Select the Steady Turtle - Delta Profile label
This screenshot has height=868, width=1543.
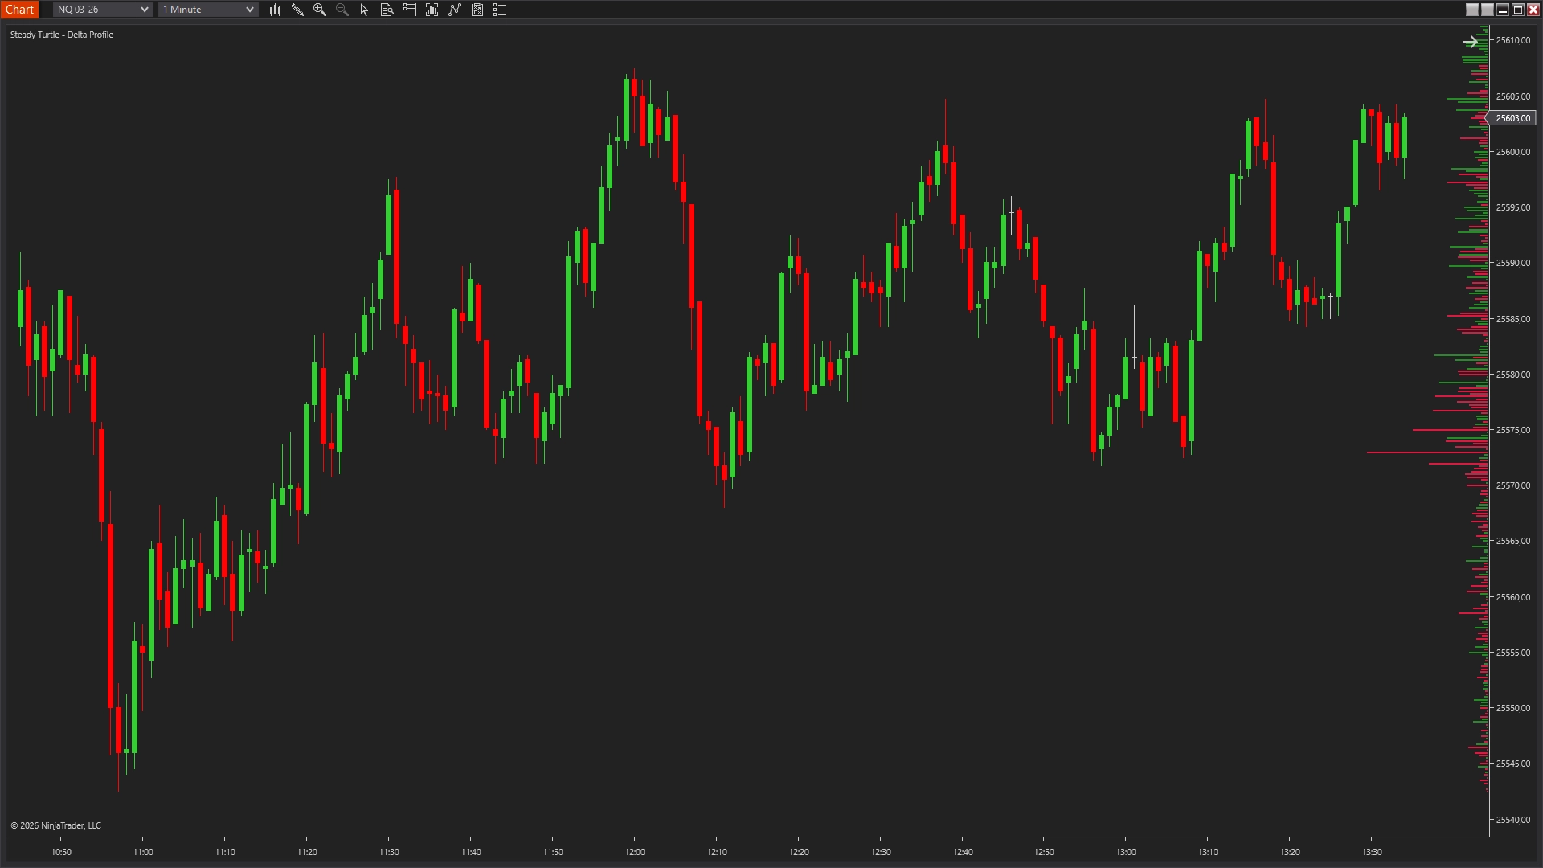(62, 35)
